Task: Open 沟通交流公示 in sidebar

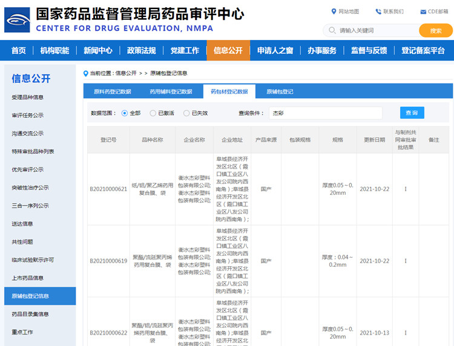Action: pos(27,134)
